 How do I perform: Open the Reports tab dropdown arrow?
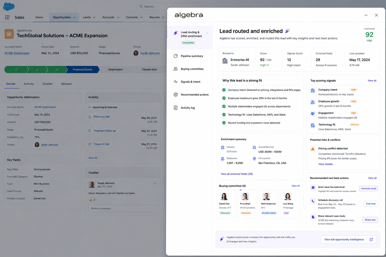[x=163, y=17]
